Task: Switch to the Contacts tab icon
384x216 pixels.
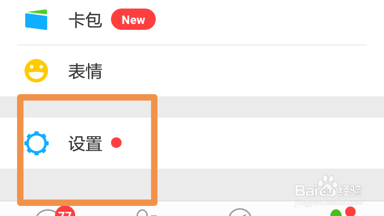Action: [x=146, y=213]
